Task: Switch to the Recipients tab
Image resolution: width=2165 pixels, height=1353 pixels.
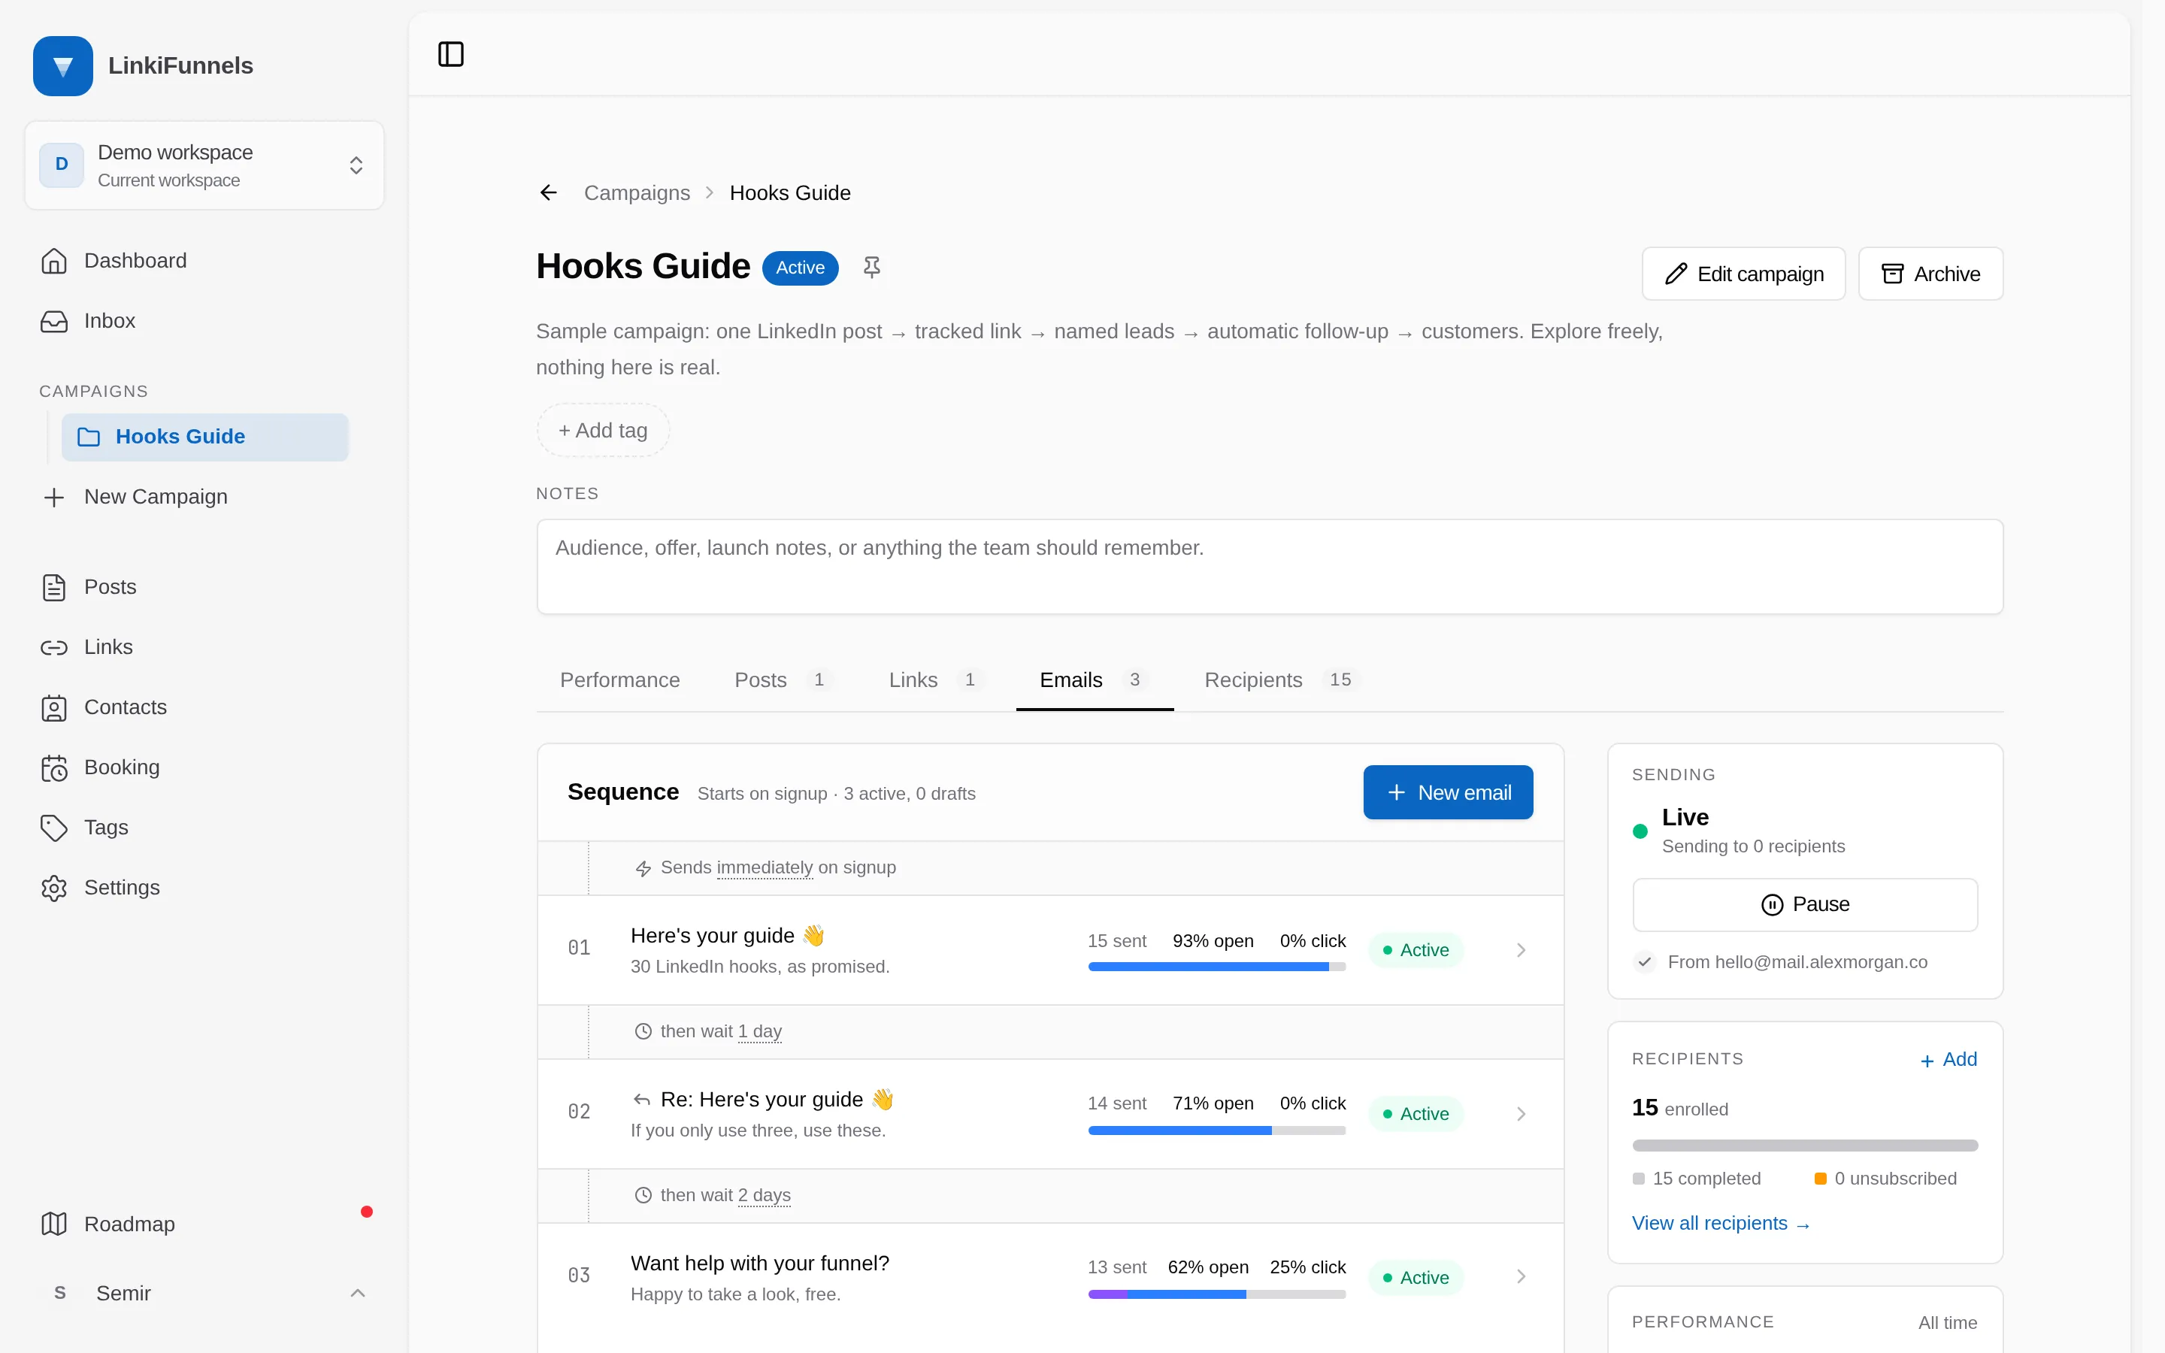Action: point(1281,680)
